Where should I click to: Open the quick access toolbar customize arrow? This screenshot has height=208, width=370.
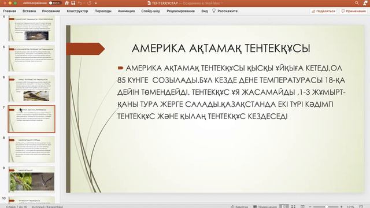point(96,3)
